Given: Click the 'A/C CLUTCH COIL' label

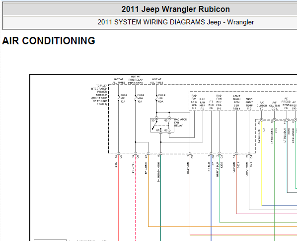Looking at the screenshot, I should (x=274, y=106).
